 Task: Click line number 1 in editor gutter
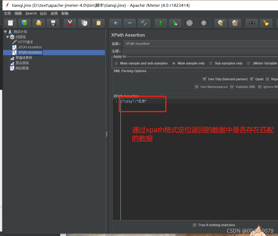coord(116,101)
